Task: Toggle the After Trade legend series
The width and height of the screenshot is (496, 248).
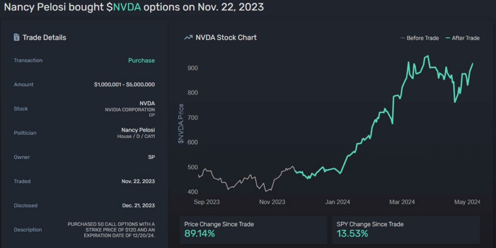Action: click(x=463, y=38)
